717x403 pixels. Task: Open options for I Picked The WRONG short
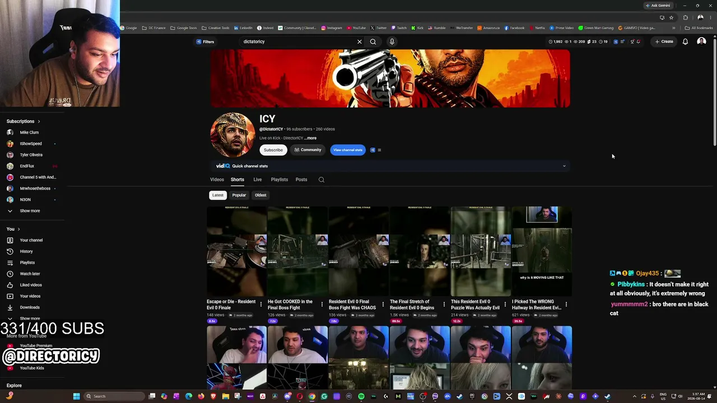[566, 304]
